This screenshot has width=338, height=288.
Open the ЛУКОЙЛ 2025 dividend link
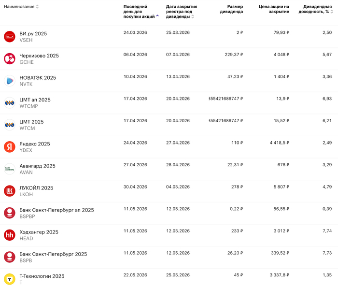pos(36,188)
